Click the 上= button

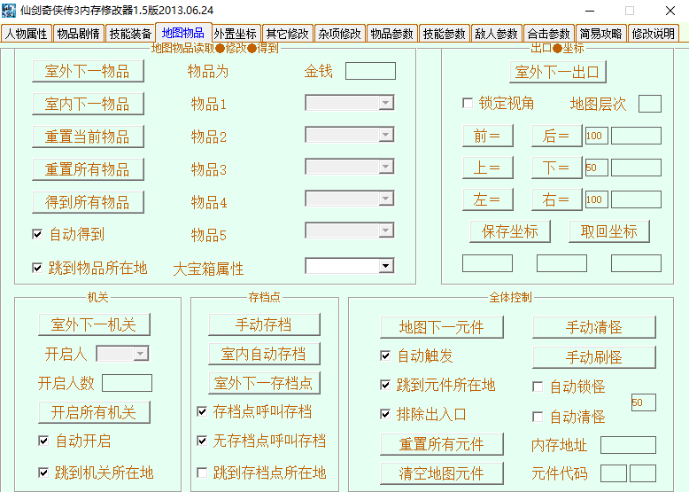(488, 168)
